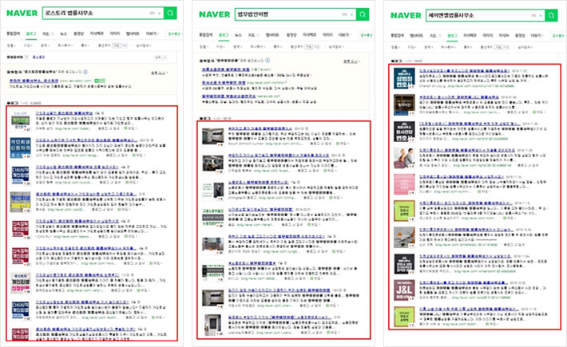Click search magnifier beside 제이앤엘법률사무소 query
The image size is (567, 347).
pos(552,14)
